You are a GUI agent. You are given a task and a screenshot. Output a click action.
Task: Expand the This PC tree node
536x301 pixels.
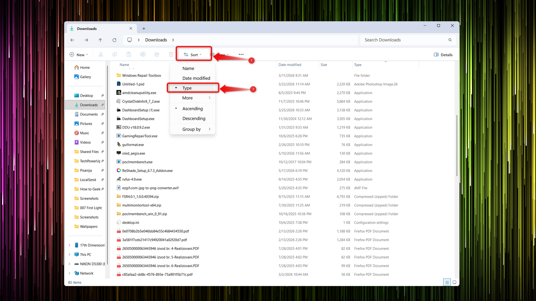pyautogui.click(x=69, y=255)
